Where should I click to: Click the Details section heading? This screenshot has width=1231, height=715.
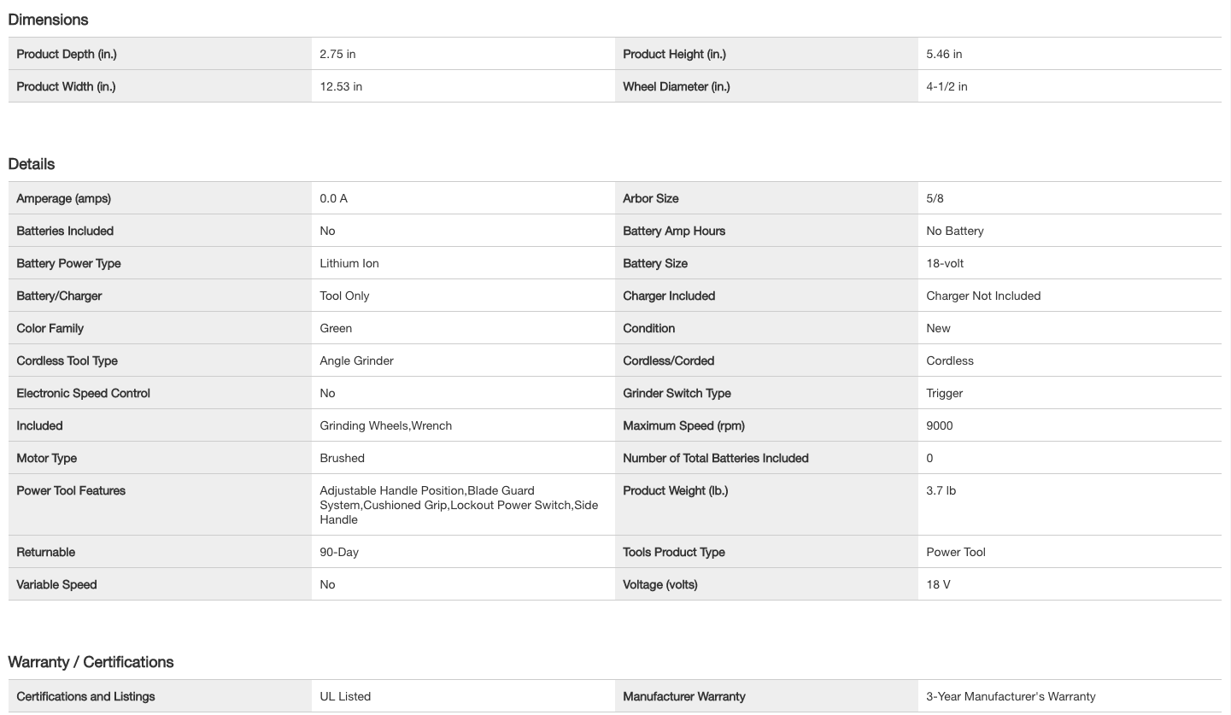[x=32, y=164]
